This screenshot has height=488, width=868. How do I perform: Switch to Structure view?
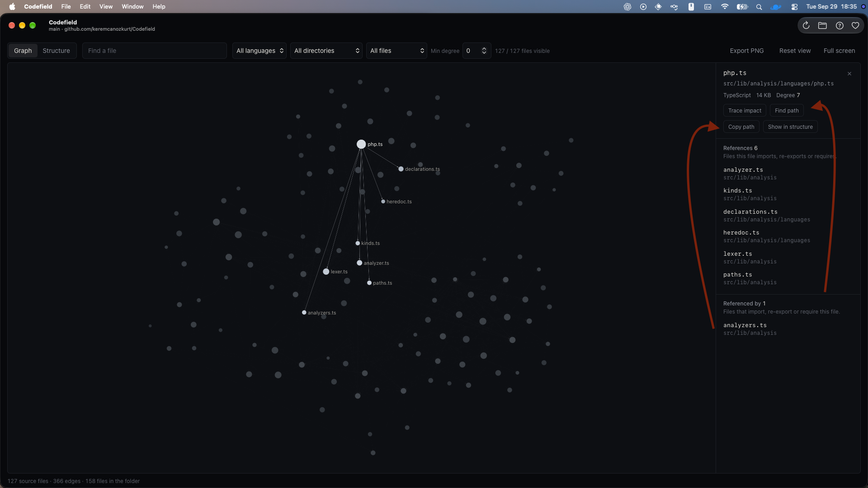coord(56,51)
